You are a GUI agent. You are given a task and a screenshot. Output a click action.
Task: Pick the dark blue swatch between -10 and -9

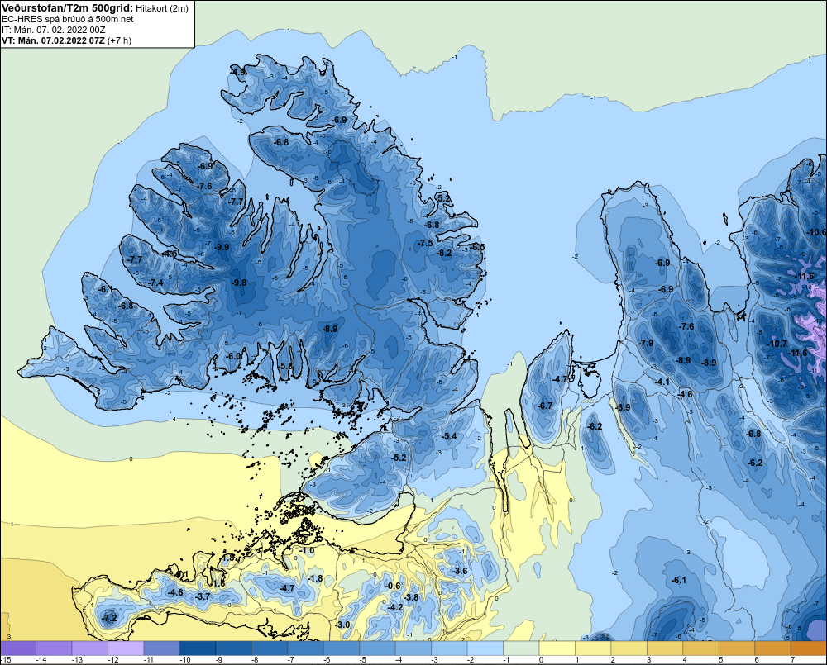[x=198, y=648]
